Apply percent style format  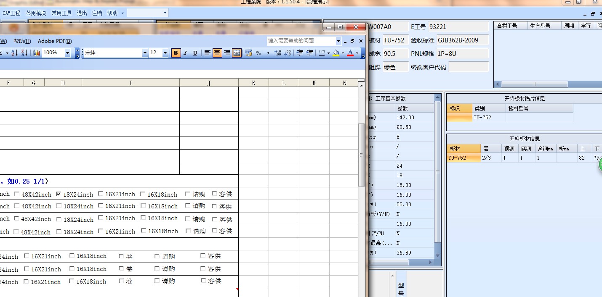[x=258, y=53]
